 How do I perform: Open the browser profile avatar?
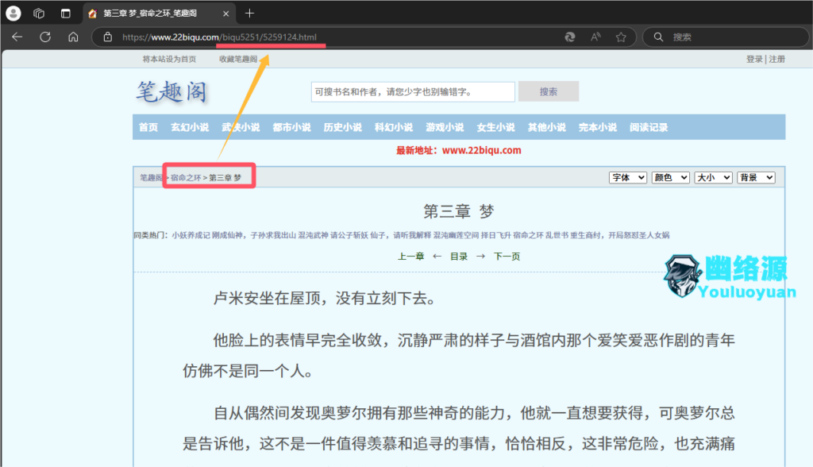13,13
